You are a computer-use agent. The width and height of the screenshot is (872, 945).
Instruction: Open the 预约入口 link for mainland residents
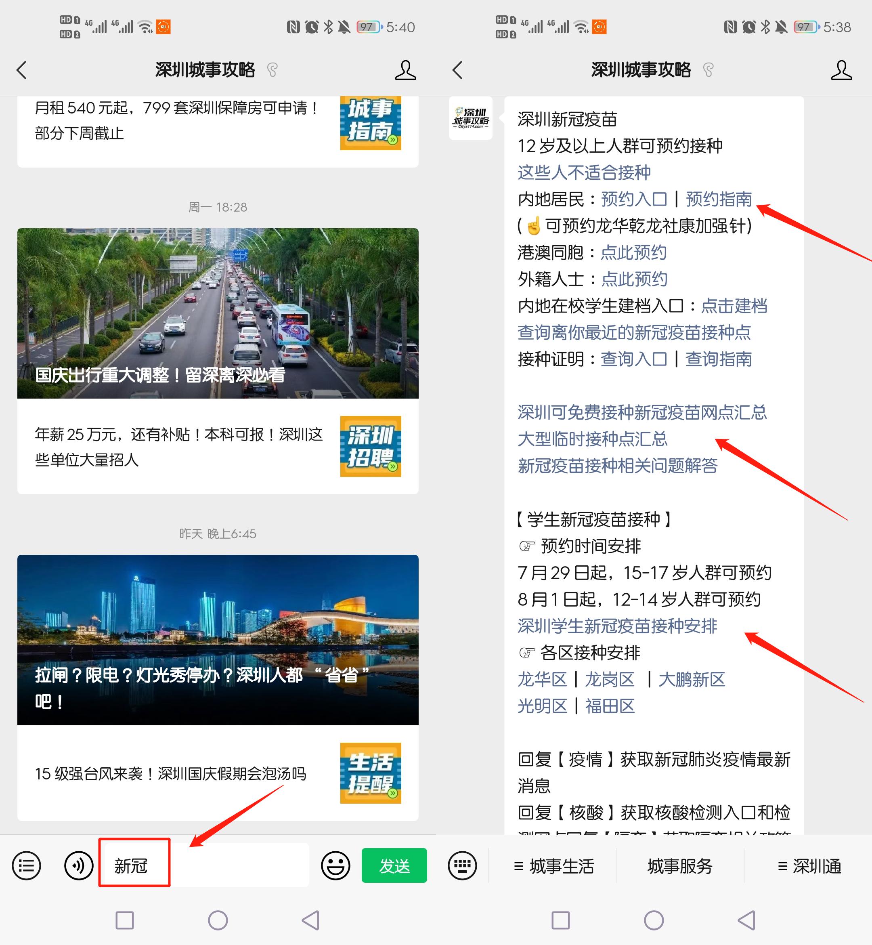(634, 199)
